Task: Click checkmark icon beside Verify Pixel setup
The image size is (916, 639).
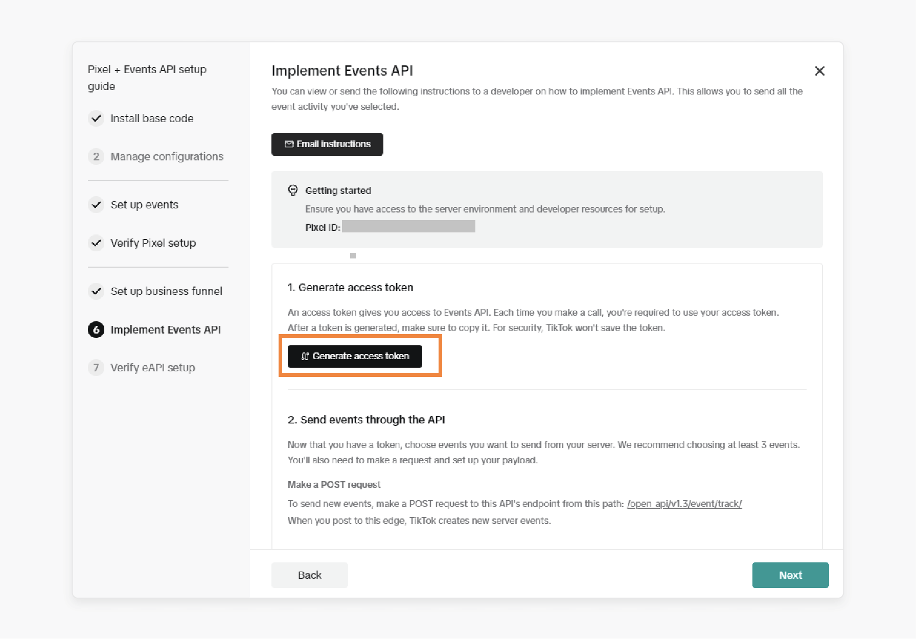Action: click(x=96, y=243)
